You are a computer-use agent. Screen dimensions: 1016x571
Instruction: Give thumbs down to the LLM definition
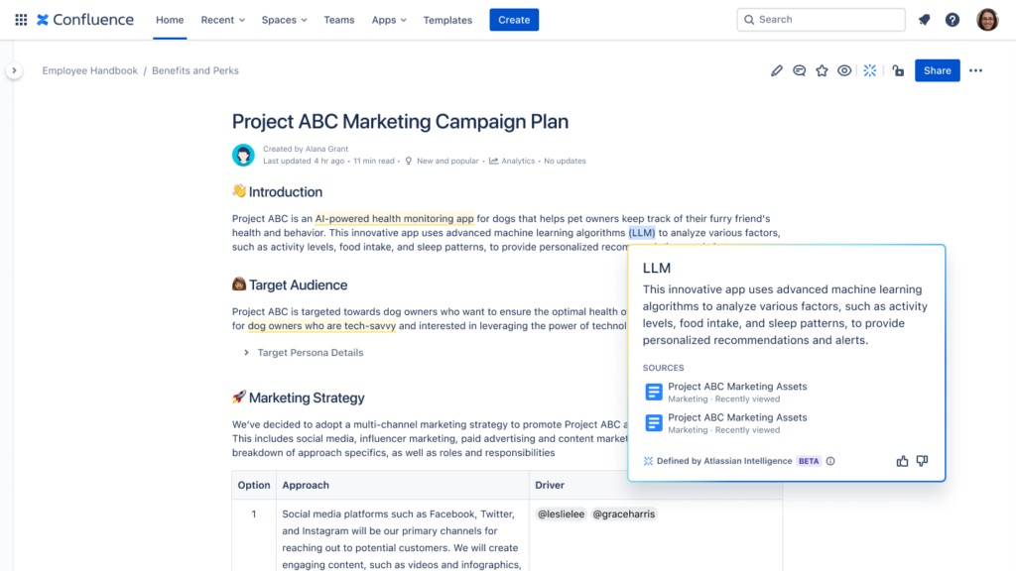[922, 460]
